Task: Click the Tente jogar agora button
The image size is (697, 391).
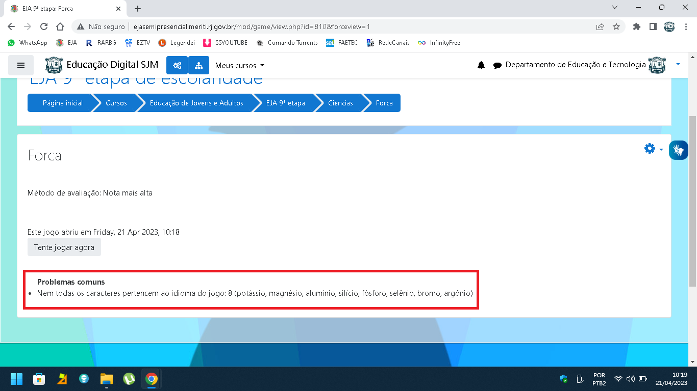Action: (64, 247)
